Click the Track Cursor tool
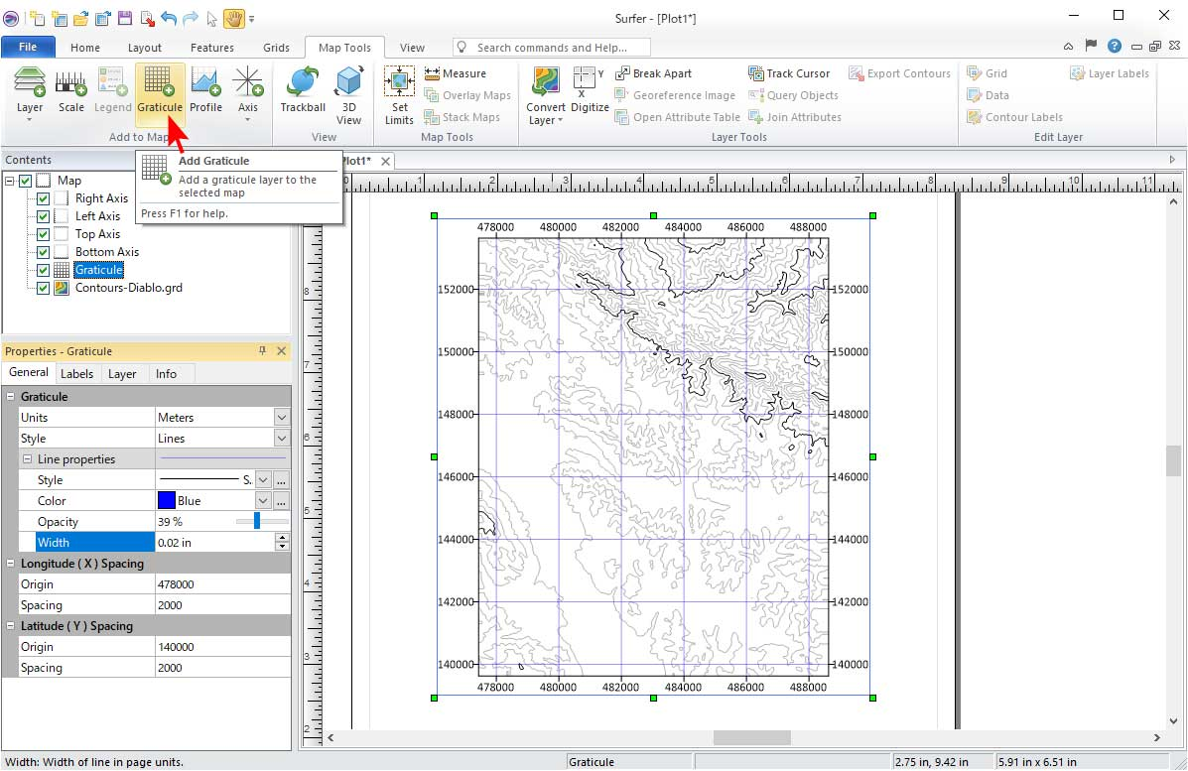This screenshot has height=771, width=1188. point(789,73)
